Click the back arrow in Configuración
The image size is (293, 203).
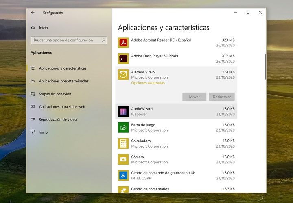(x=33, y=12)
